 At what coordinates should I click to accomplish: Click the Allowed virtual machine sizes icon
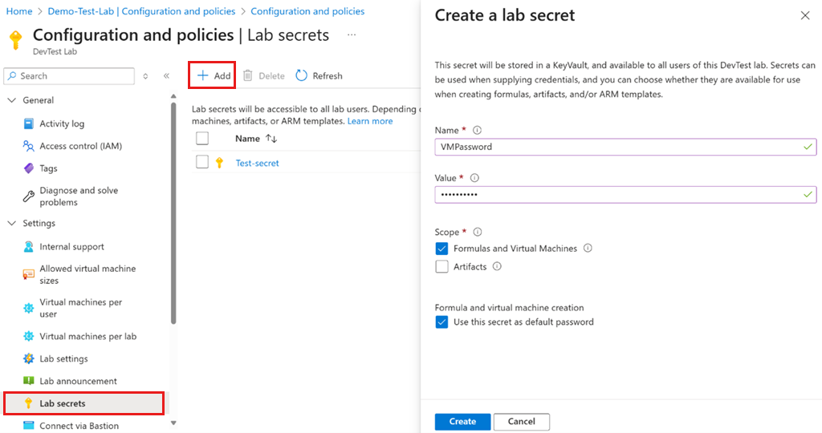[x=29, y=274]
